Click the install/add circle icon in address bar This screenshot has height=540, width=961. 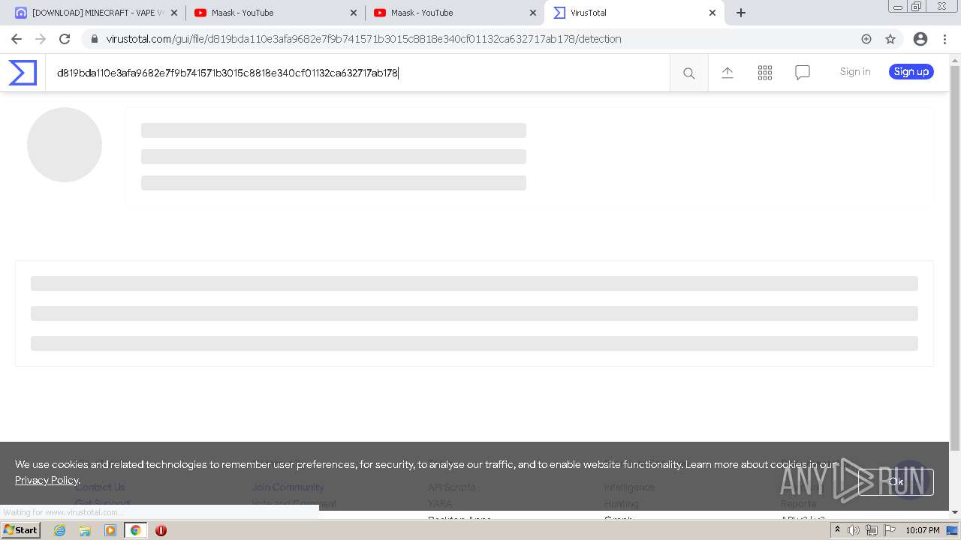click(866, 39)
